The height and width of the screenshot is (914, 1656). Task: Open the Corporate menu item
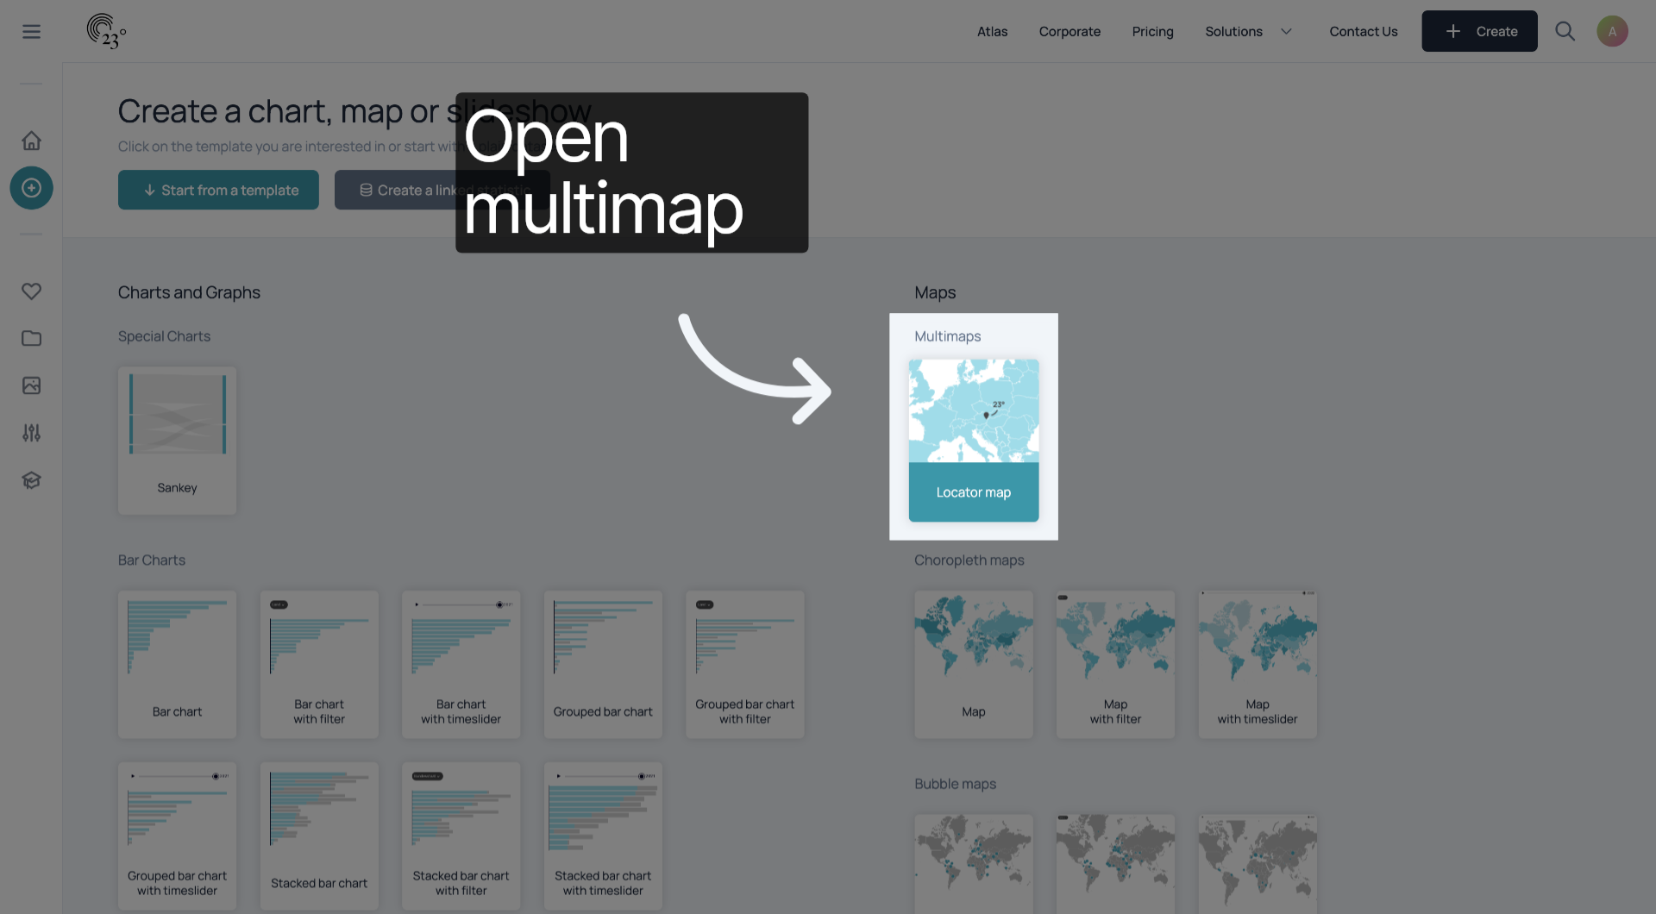click(1069, 31)
